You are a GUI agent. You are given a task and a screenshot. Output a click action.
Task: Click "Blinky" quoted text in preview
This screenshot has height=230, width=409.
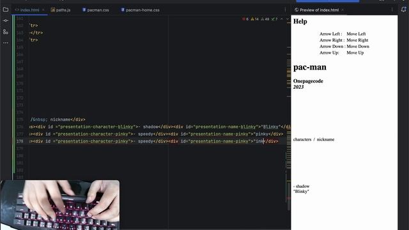pyautogui.click(x=301, y=192)
